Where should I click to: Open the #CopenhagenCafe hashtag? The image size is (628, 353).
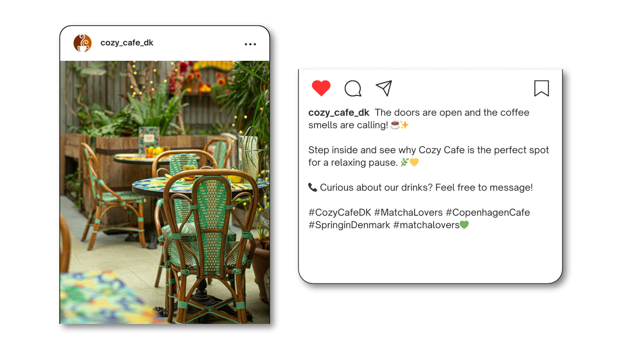pos(488,213)
